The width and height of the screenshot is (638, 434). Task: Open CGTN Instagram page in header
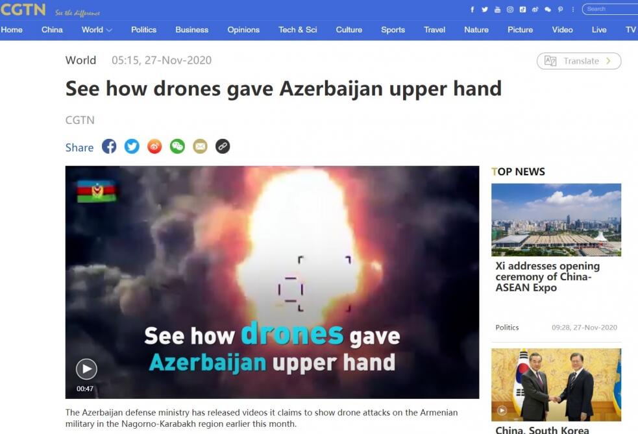click(x=510, y=9)
